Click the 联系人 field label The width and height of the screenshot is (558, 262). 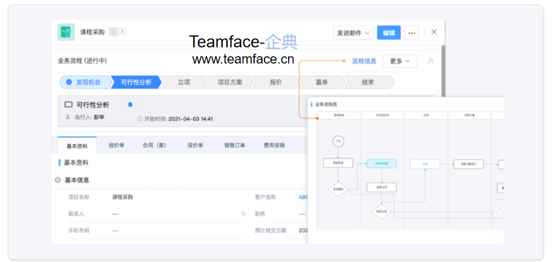[76, 214]
